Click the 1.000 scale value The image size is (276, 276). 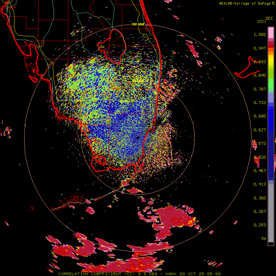(260, 34)
